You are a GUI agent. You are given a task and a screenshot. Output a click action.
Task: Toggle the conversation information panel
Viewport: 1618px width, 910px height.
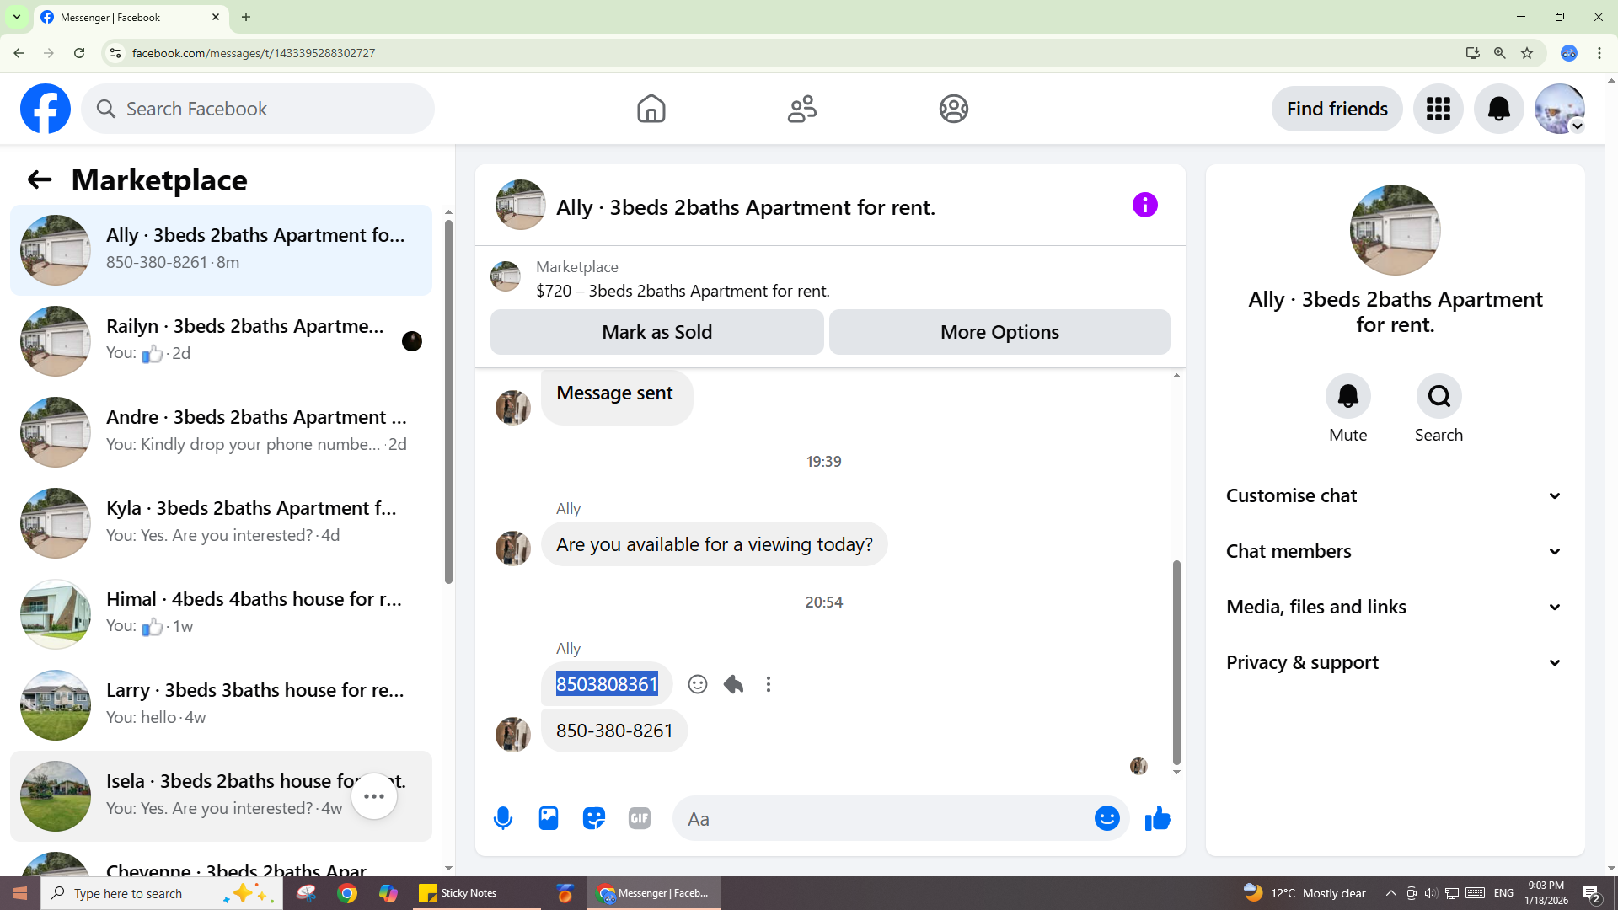point(1144,205)
